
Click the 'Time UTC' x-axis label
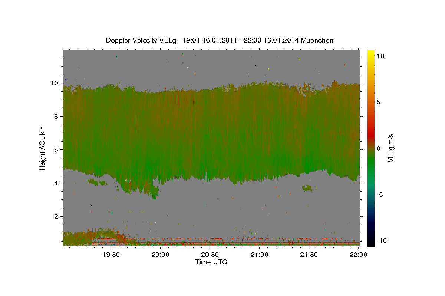(x=211, y=262)
